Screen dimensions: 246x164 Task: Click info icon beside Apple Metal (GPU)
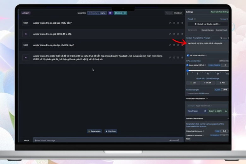(205, 65)
